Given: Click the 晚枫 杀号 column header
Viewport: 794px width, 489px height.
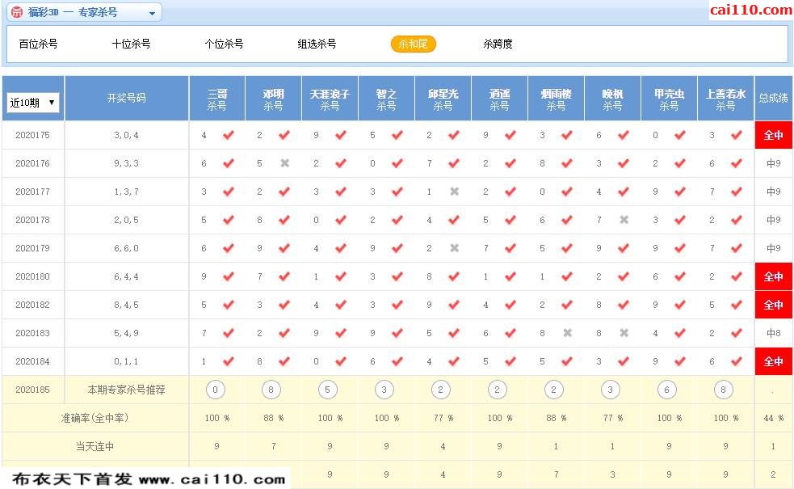Looking at the screenshot, I should tap(613, 99).
